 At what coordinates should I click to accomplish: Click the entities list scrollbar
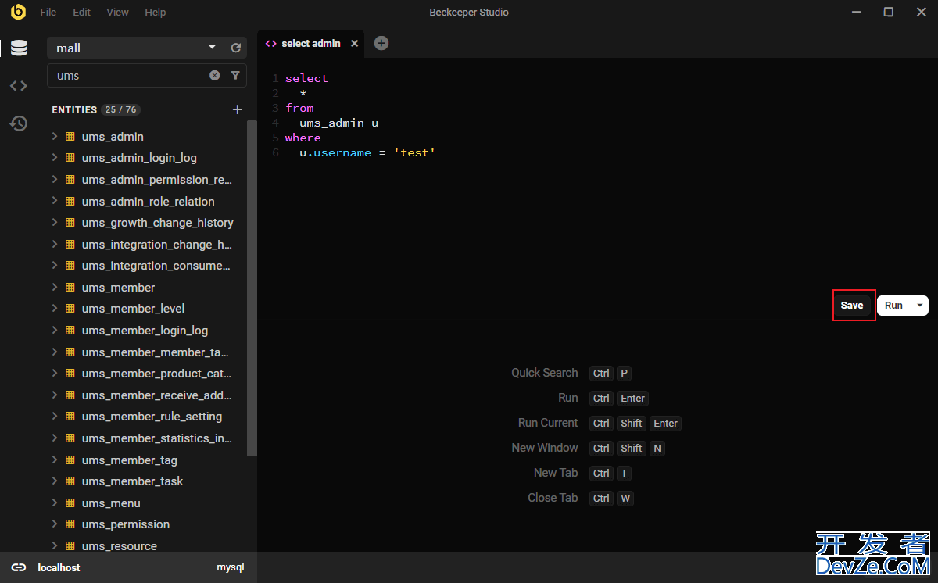tap(252, 288)
